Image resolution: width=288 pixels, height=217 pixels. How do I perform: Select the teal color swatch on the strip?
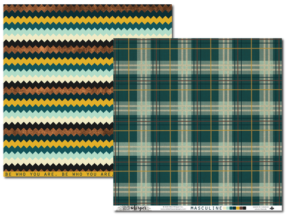pyautogui.click(x=231, y=208)
